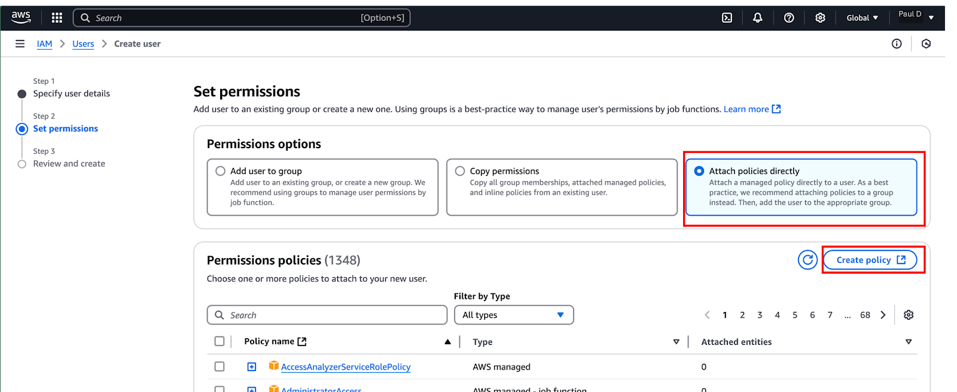The width and height of the screenshot is (957, 392).
Task: Go to page 7 of policies
Action: (x=830, y=315)
